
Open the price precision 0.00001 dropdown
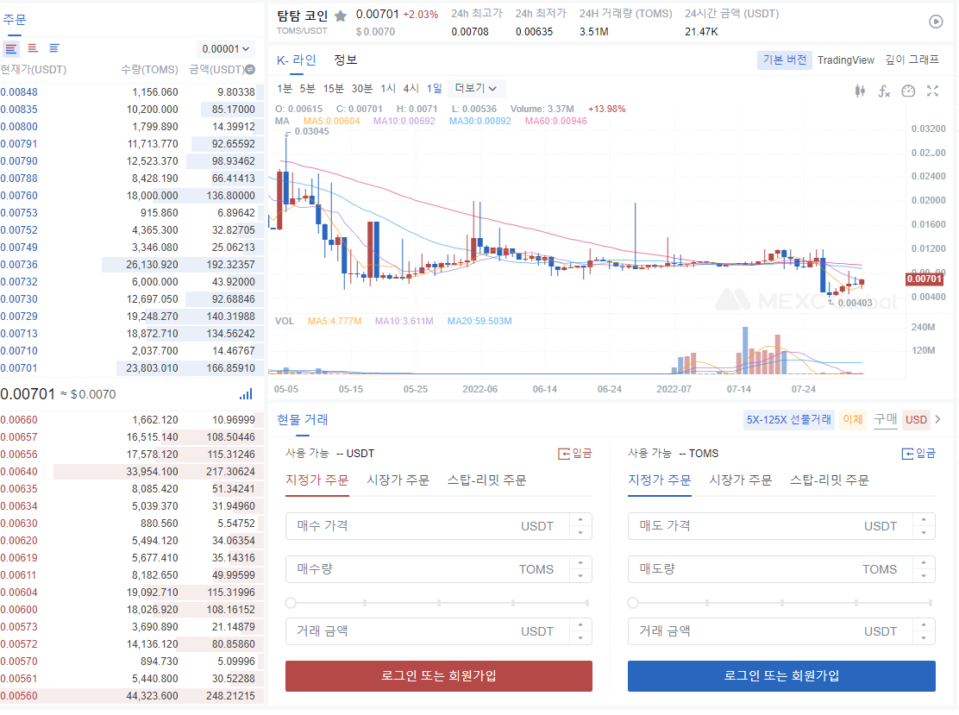pyautogui.click(x=226, y=49)
